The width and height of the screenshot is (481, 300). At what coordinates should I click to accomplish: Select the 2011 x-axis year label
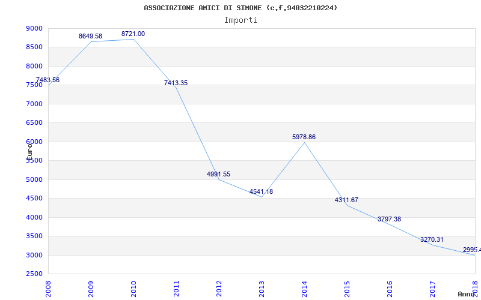click(176, 289)
